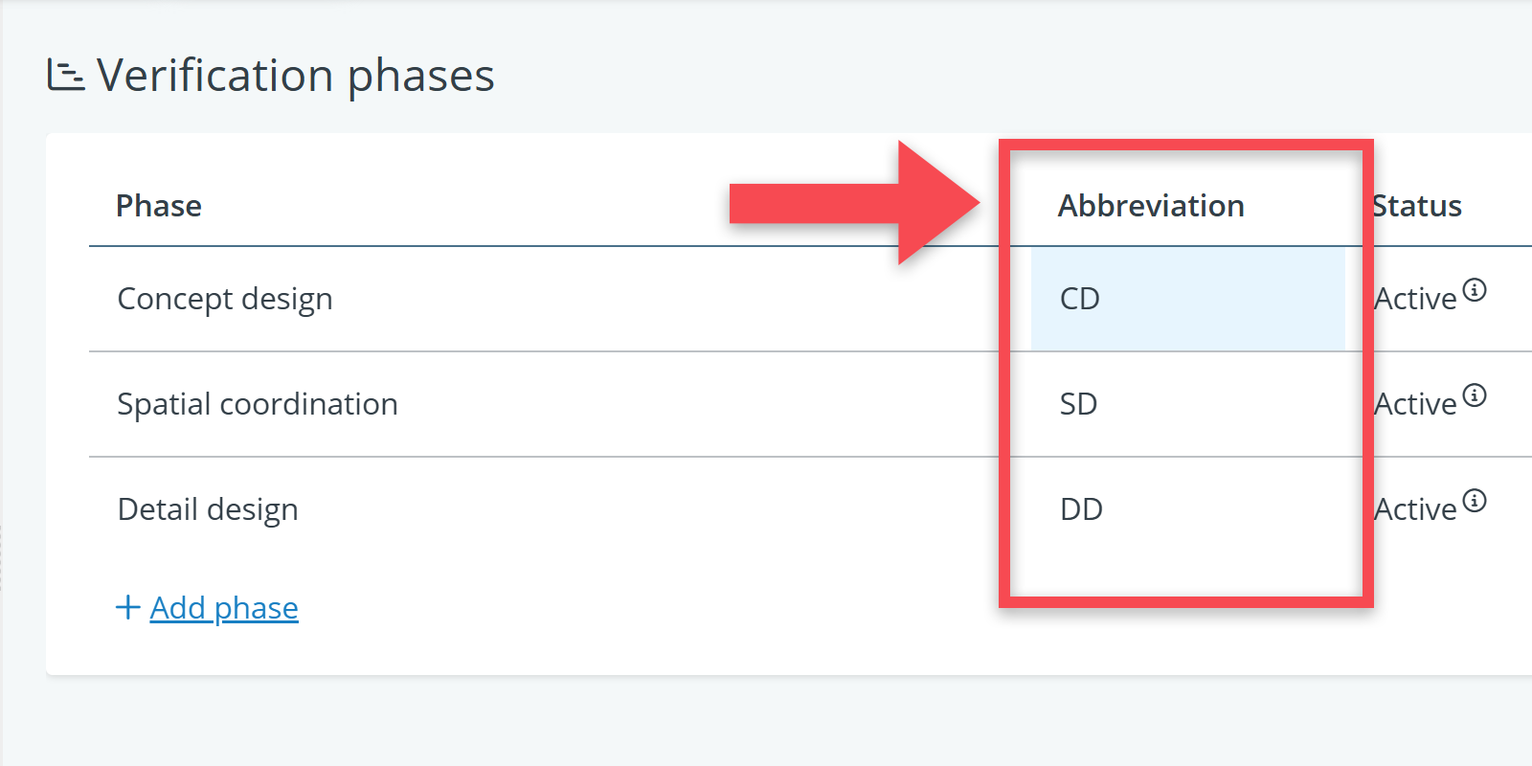The image size is (1532, 766).
Task: Click the Detail design phase name
Action: pos(208,509)
